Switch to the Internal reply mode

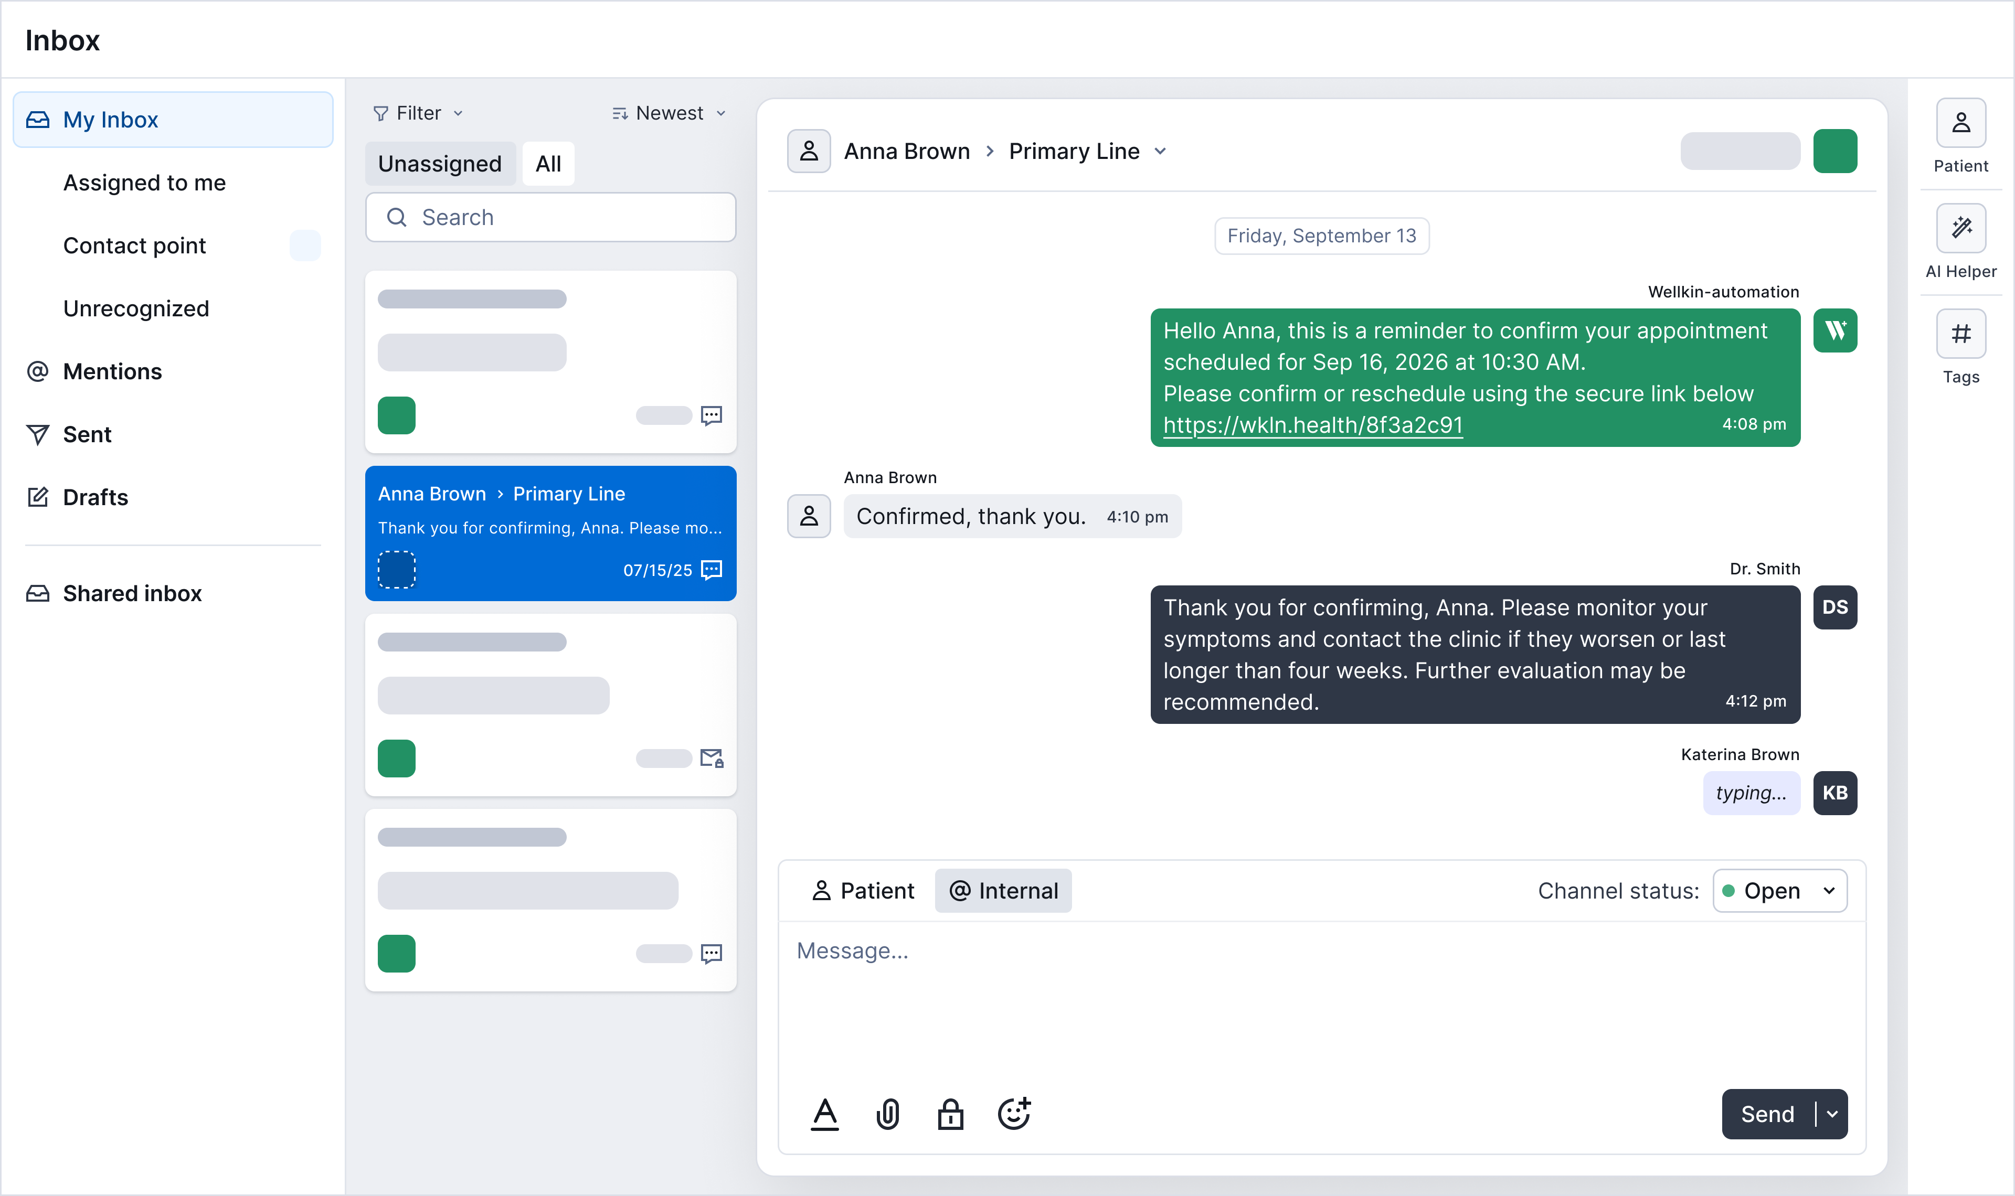(1003, 891)
